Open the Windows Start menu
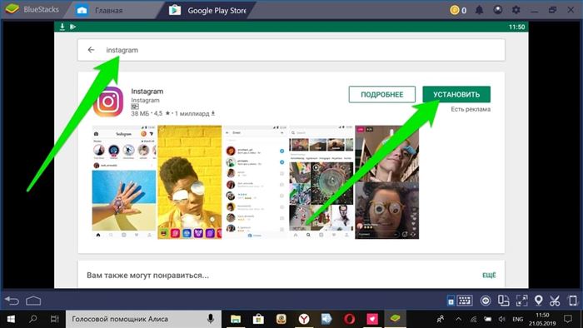 11,319
